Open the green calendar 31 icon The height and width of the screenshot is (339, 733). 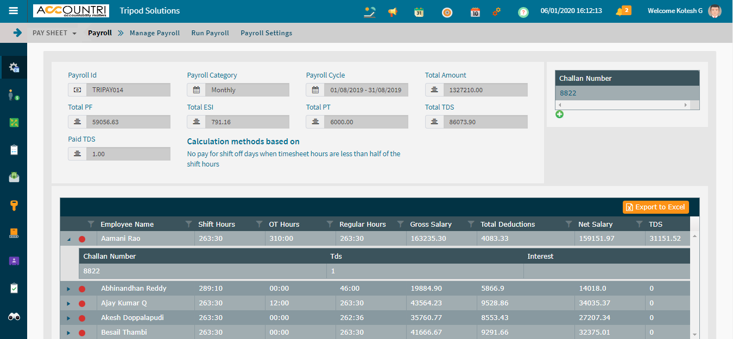(419, 11)
